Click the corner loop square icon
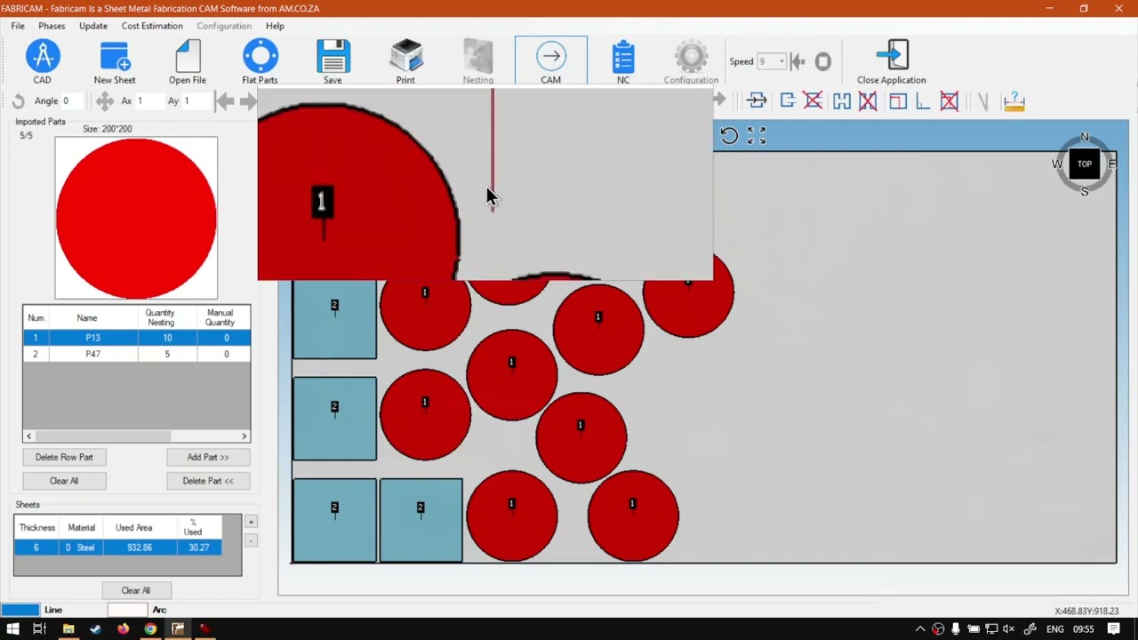Viewport: 1138px width, 640px height. pyautogui.click(x=897, y=101)
